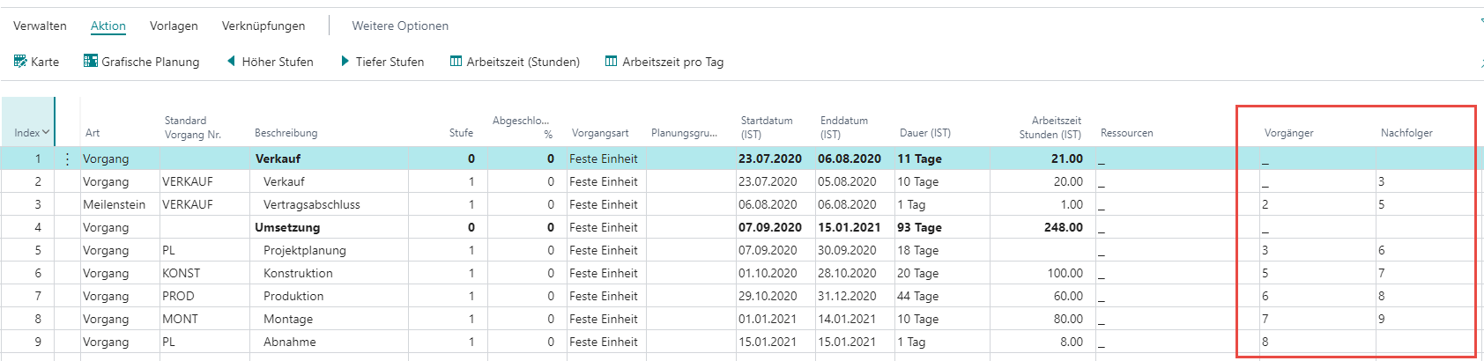Click the Enddatum (IST) column header

844,128
